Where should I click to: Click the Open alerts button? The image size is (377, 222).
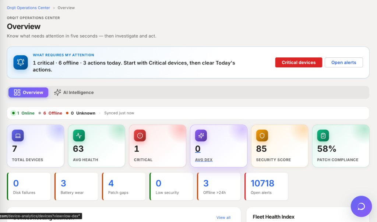tap(343, 63)
